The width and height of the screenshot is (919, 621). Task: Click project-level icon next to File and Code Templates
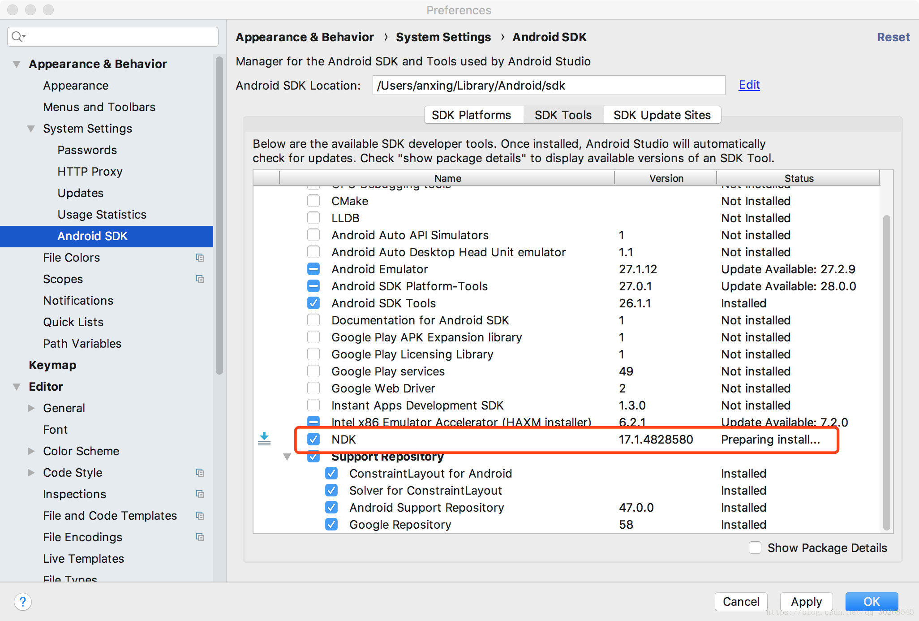click(200, 516)
